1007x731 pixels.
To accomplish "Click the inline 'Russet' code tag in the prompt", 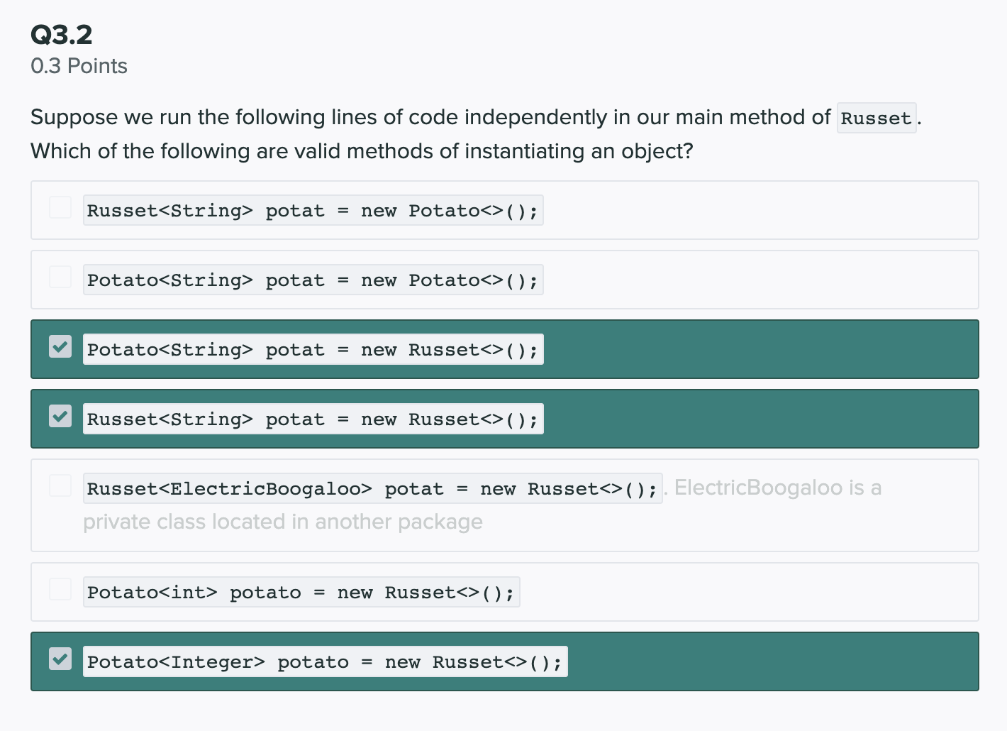I will pos(876,118).
